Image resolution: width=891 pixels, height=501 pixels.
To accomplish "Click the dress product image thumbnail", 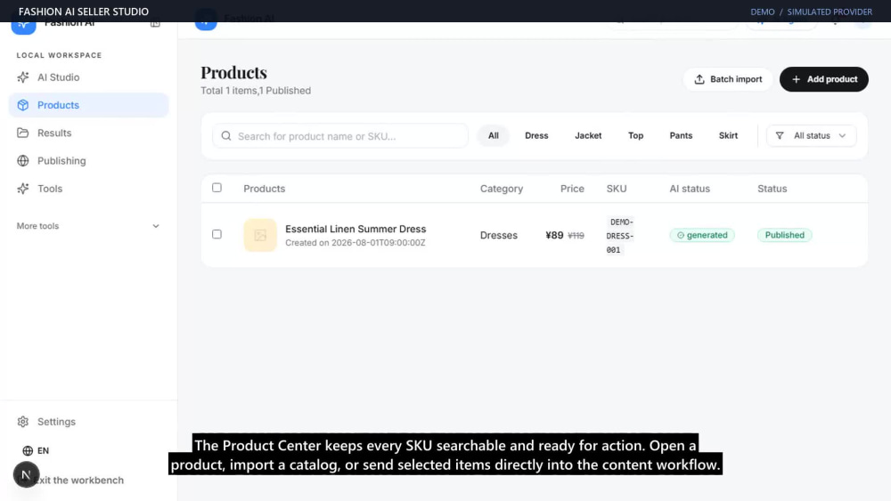I will tap(260, 235).
